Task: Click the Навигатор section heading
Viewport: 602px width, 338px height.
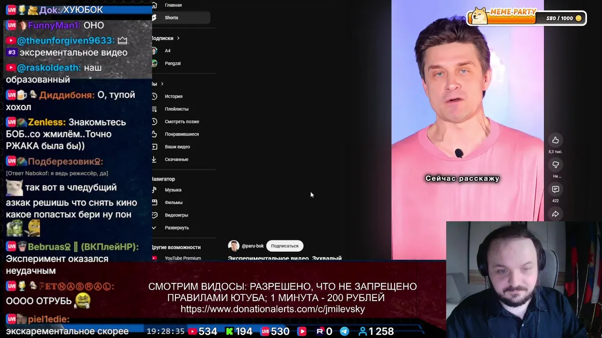Action: click(163, 179)
